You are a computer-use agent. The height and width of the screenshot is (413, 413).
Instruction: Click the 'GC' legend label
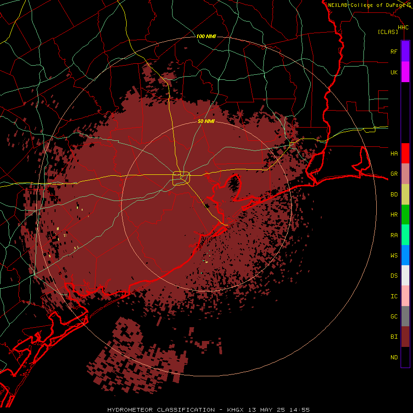394,316
